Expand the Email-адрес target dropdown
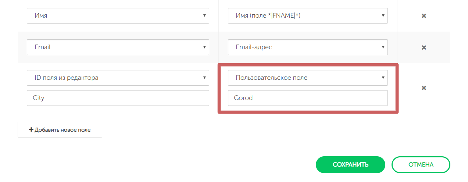Screen dimensions: 468x182 (x=307, y=47)
